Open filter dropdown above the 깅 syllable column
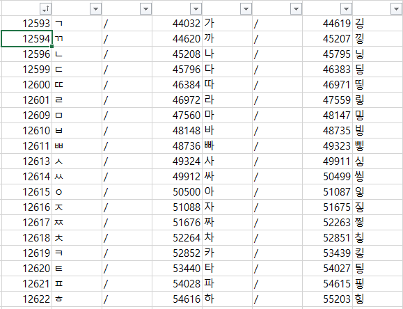403x309 pixels. pos(396,9)
